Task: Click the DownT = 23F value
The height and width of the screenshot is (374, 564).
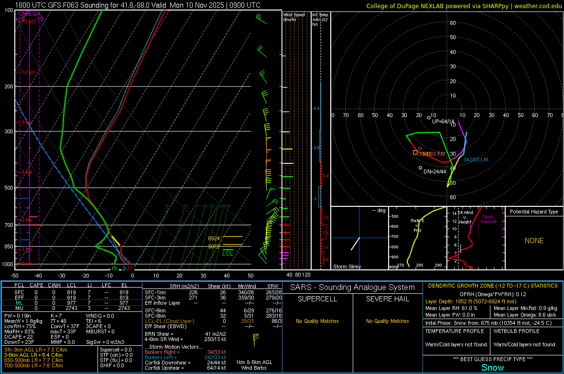Action: coord(19,342)
